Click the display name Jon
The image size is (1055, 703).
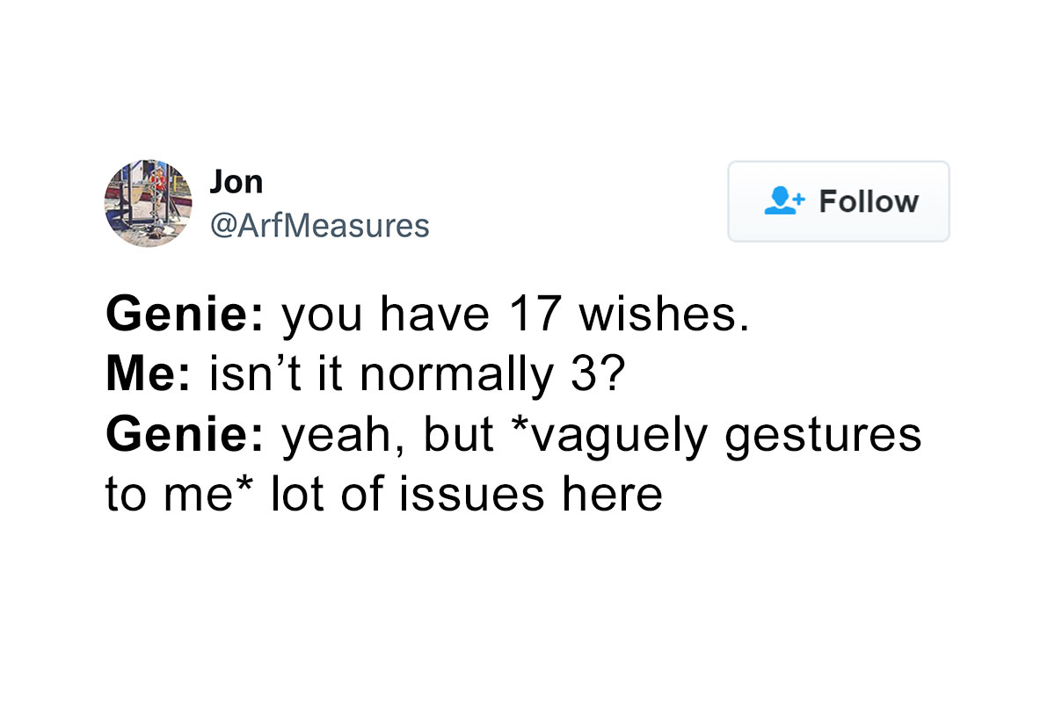(x=236, y=181)
